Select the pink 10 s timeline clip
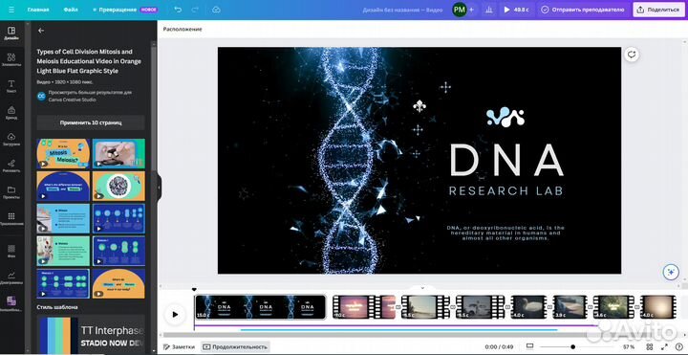The width and height of the screenshot is (688, 355). 364,306
